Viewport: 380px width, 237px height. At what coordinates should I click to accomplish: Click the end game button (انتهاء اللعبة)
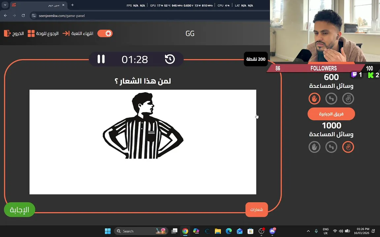(x=78, y=33)
